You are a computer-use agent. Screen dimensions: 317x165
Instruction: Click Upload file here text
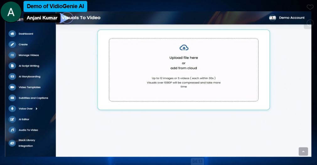(x=184, y=58)
